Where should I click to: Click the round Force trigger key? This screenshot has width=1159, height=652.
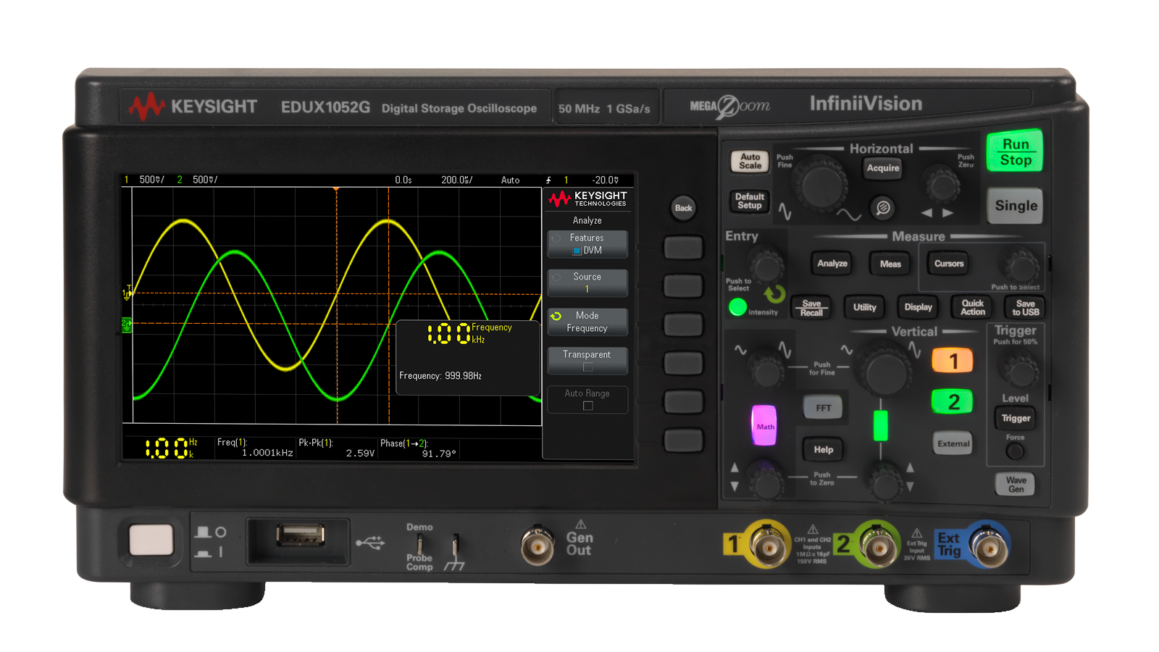1015,451
